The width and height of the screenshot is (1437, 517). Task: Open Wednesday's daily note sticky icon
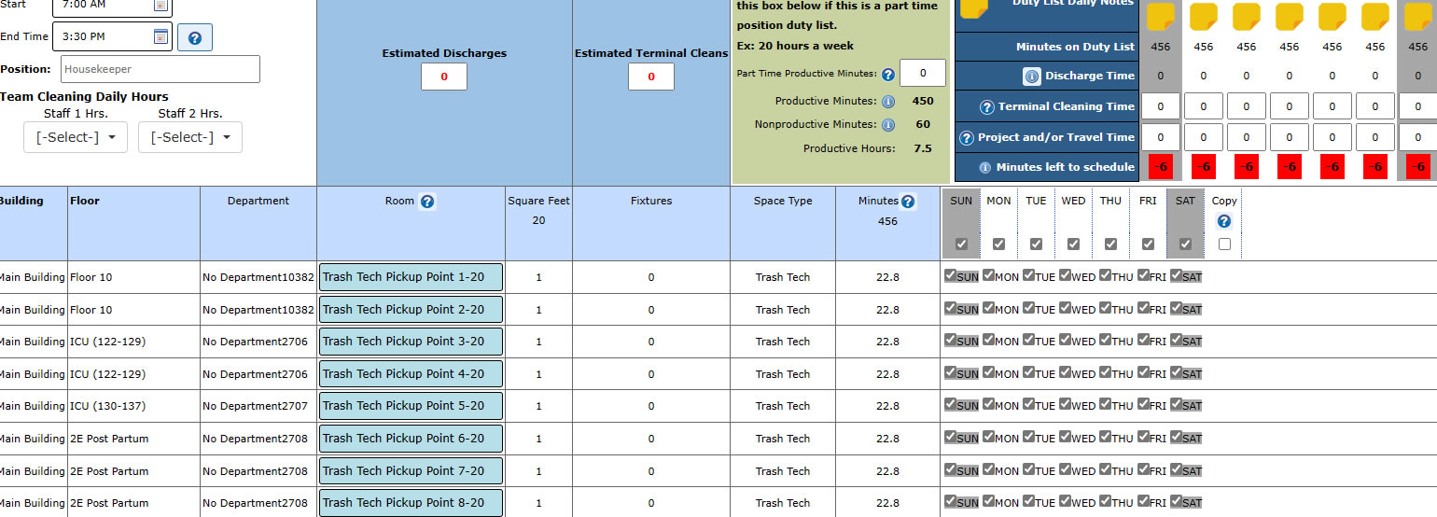click(1289, 17)
